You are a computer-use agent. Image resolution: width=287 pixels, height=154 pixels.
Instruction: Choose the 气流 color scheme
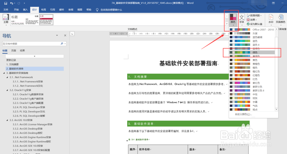point(252,106)
